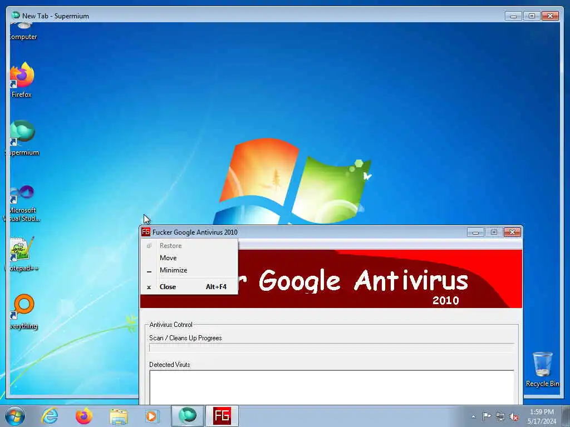Viewport: 570px width, 427px height.
Task: Click the Antivirus Cotnrol group label
Action: click(171, 325)
